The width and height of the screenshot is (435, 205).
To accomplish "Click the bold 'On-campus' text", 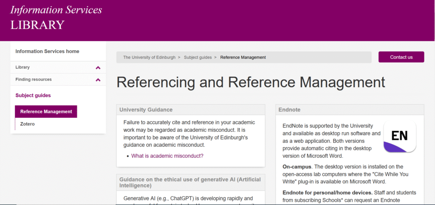I will click(x=297, y=167).
